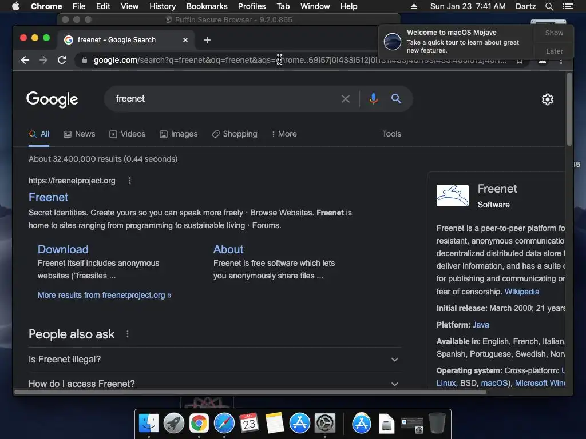Open Safari from the Dock
This screenshot has height=439, width=586.
(224, 424)
